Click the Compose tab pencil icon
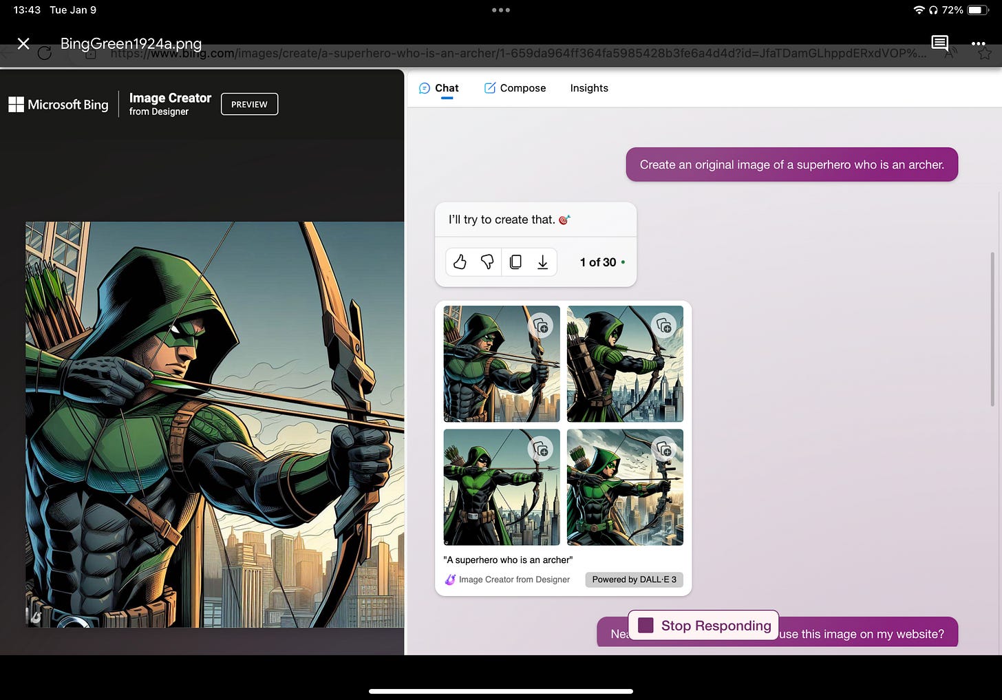Viewport: 1002px width, 700px height. [x=490, y=88]
